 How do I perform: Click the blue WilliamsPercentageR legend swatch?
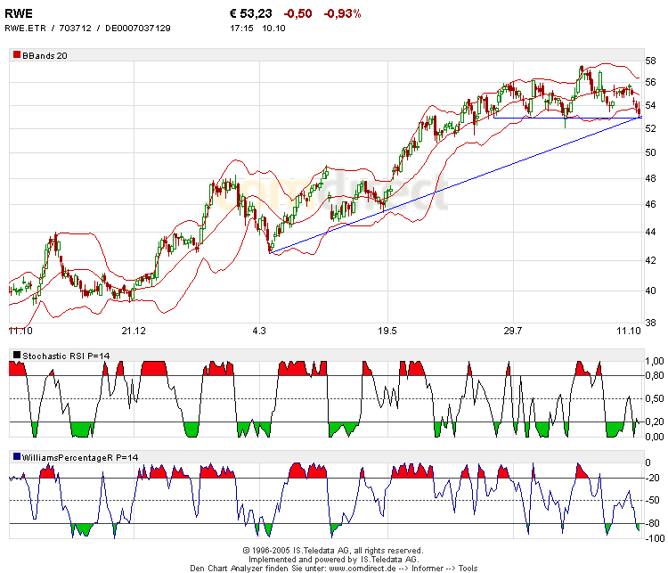(17, 457)
